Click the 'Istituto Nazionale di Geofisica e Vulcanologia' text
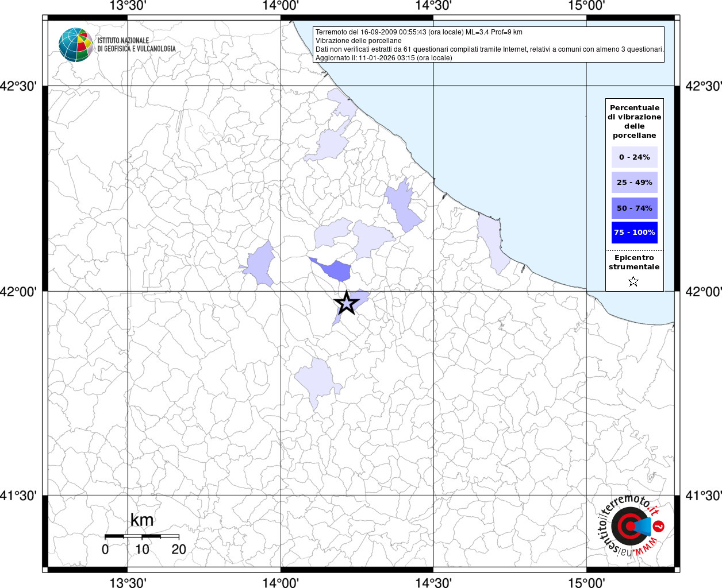The image size is (722, 588). point(136,45)
